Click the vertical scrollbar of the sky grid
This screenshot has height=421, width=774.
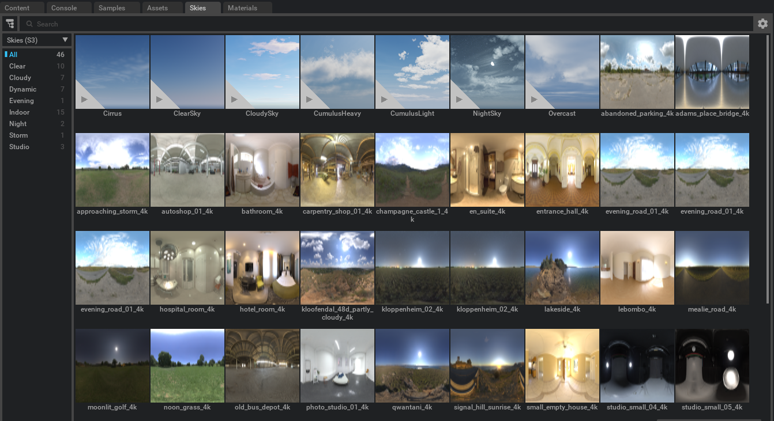coord(768,168)
